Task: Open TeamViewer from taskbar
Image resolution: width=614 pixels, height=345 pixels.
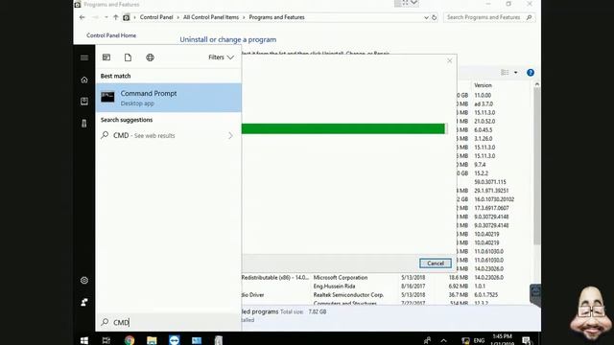Action: [x=175, y=340]
